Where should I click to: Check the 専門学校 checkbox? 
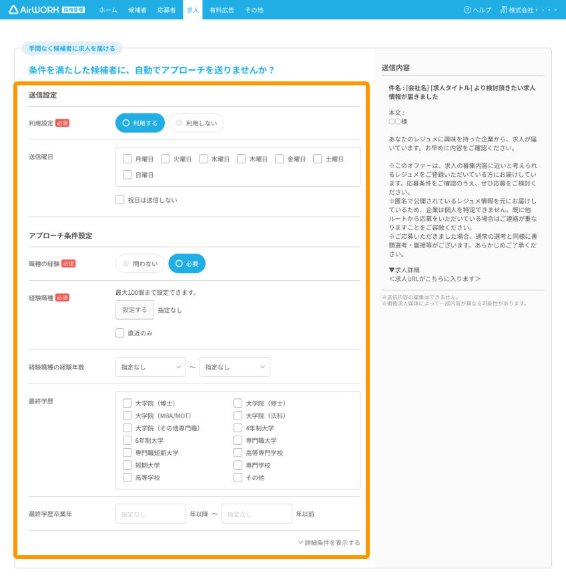[238, 465]
